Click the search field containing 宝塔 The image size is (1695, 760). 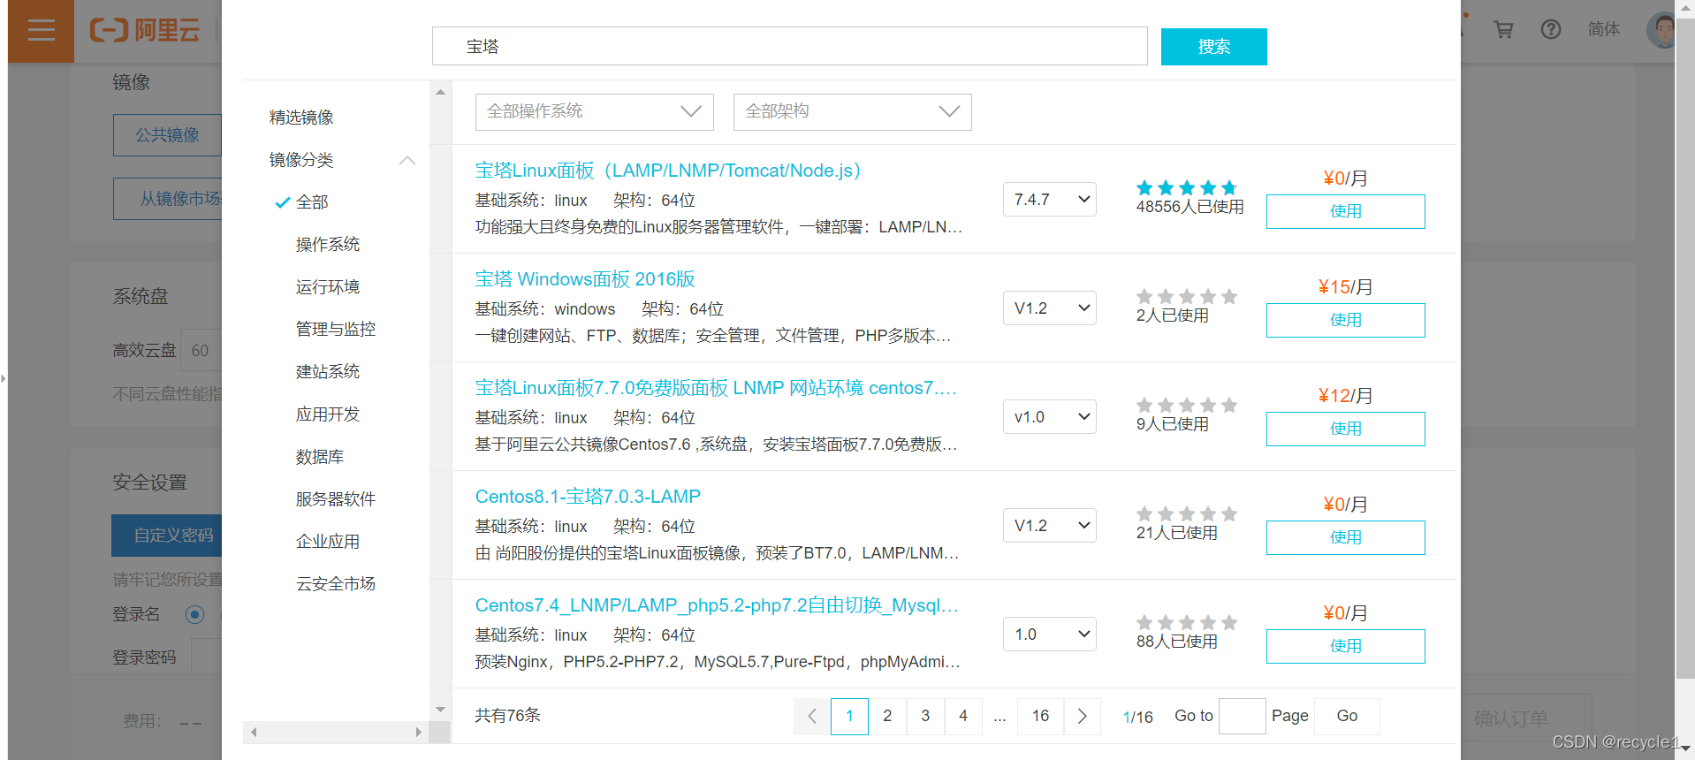point(790,46)
